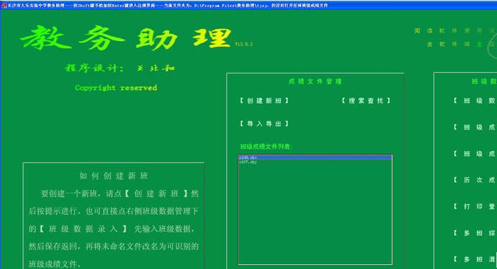Click the 教务助理 title logo
The image size is (497, 269).
[x=126, y=38]
